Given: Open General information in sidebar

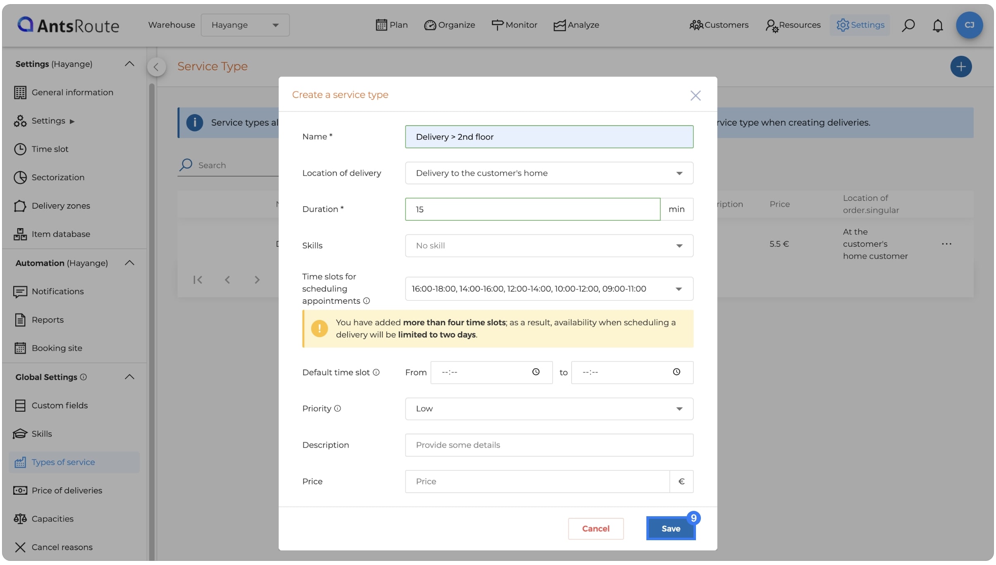Looking at the screenshot, I should point(64,93).
